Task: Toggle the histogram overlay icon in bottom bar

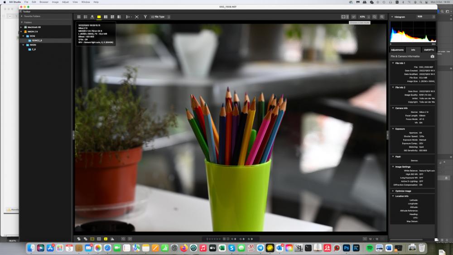Action: point(112,239)
